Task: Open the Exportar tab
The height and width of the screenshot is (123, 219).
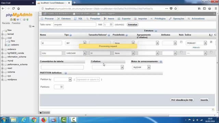Action: [x=124, y=18]
